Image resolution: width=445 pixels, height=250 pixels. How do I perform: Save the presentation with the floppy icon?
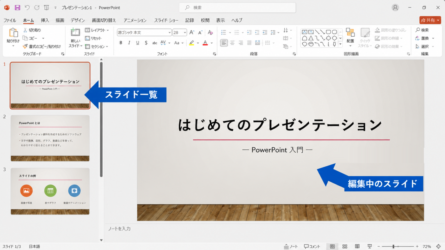17,7
